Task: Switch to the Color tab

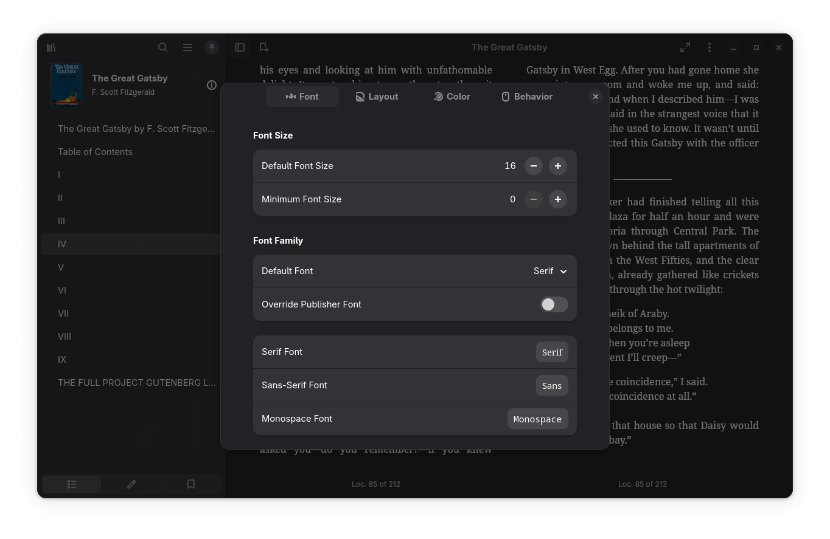Action: 452,97
